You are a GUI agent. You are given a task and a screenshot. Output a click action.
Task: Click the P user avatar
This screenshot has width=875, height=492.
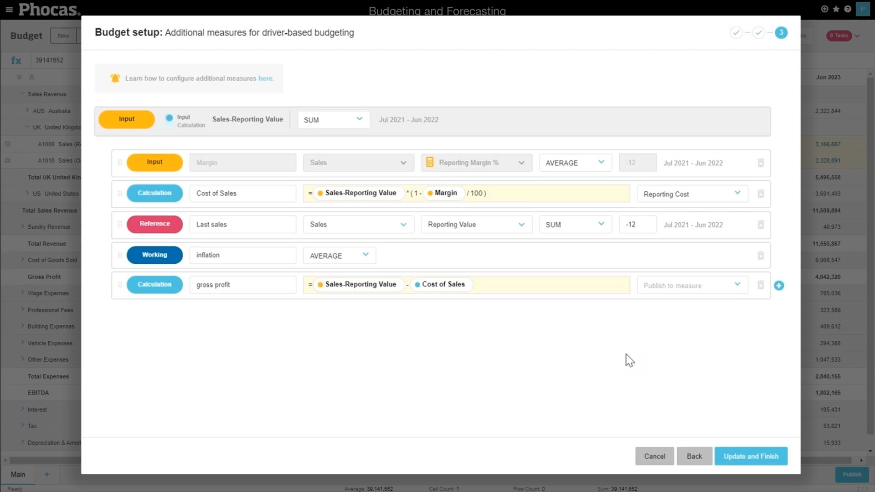pos(864,9)
